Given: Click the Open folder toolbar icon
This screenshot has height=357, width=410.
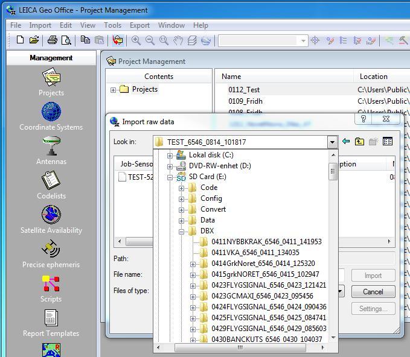Looking at the screenshot, I should (34, 40).
